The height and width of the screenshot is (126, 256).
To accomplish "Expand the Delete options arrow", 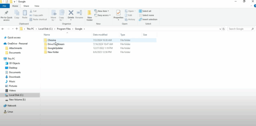I will tap(71, 20).
